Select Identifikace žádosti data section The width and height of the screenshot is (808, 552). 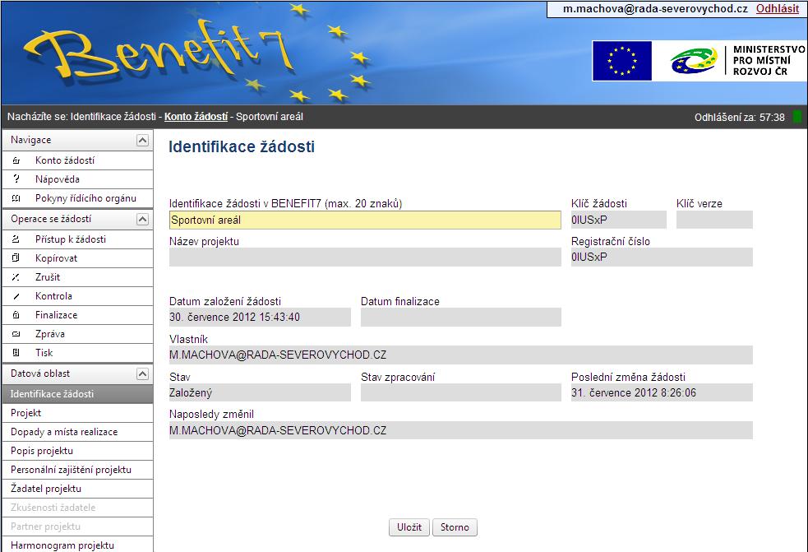[77, 394]
